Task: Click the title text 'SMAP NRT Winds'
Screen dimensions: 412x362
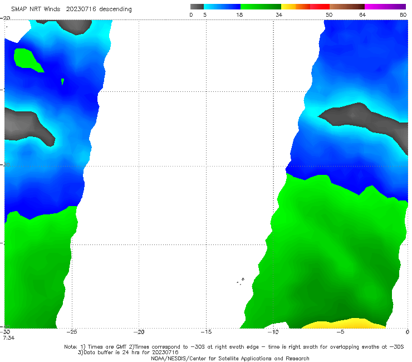Action: tap(36, 9)
